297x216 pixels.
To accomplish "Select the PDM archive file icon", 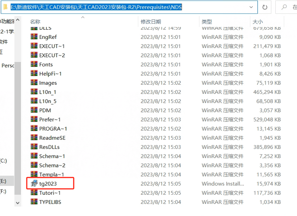I will 34,110.
